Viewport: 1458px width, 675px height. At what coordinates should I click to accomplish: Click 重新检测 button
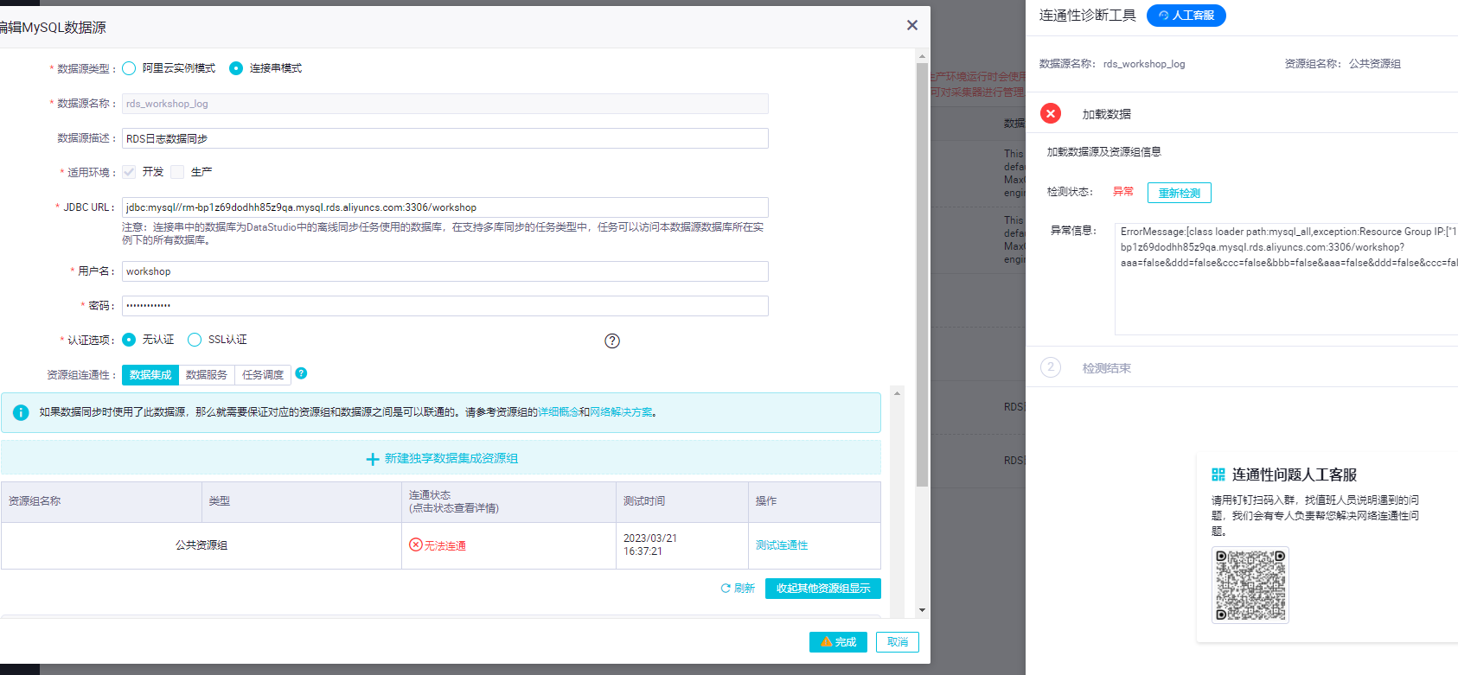coord(1180,193)
